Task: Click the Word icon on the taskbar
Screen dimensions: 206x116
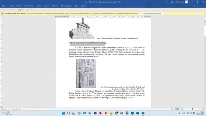Action: point(143,113)
